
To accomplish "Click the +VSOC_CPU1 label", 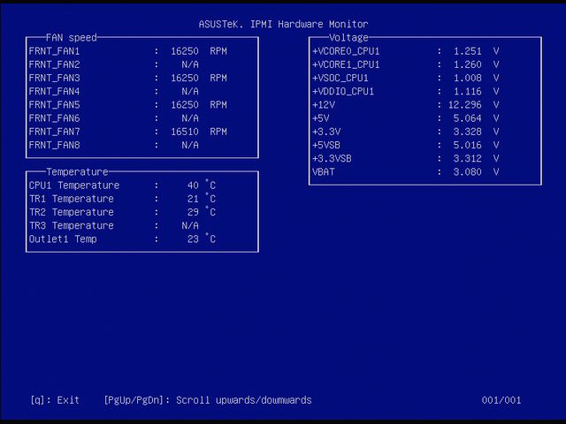I will pyautogui.click(x=340, y=78).
